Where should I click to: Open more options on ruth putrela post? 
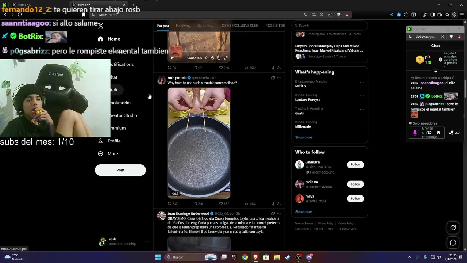279,78
